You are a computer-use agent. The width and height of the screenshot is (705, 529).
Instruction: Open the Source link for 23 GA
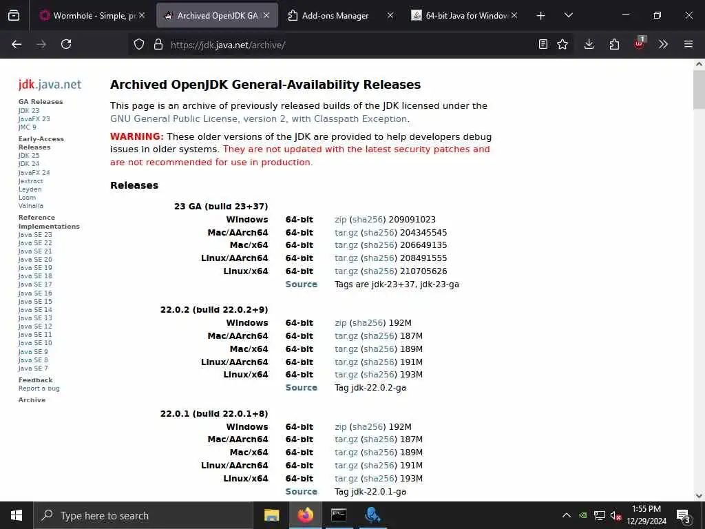tap(302, 284)
